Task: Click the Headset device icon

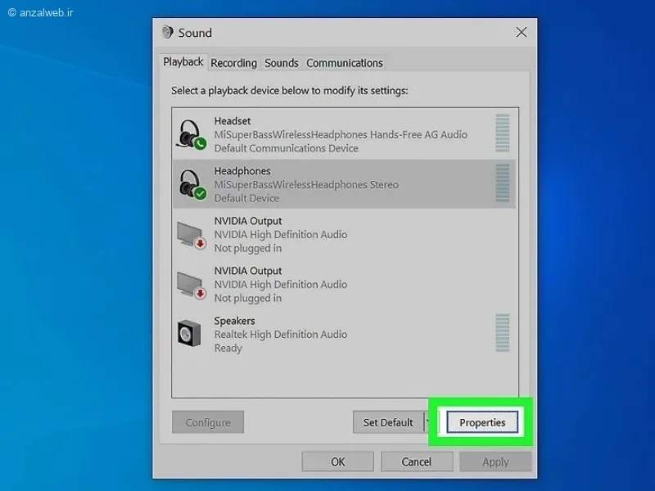Action: tap(192, 134)
